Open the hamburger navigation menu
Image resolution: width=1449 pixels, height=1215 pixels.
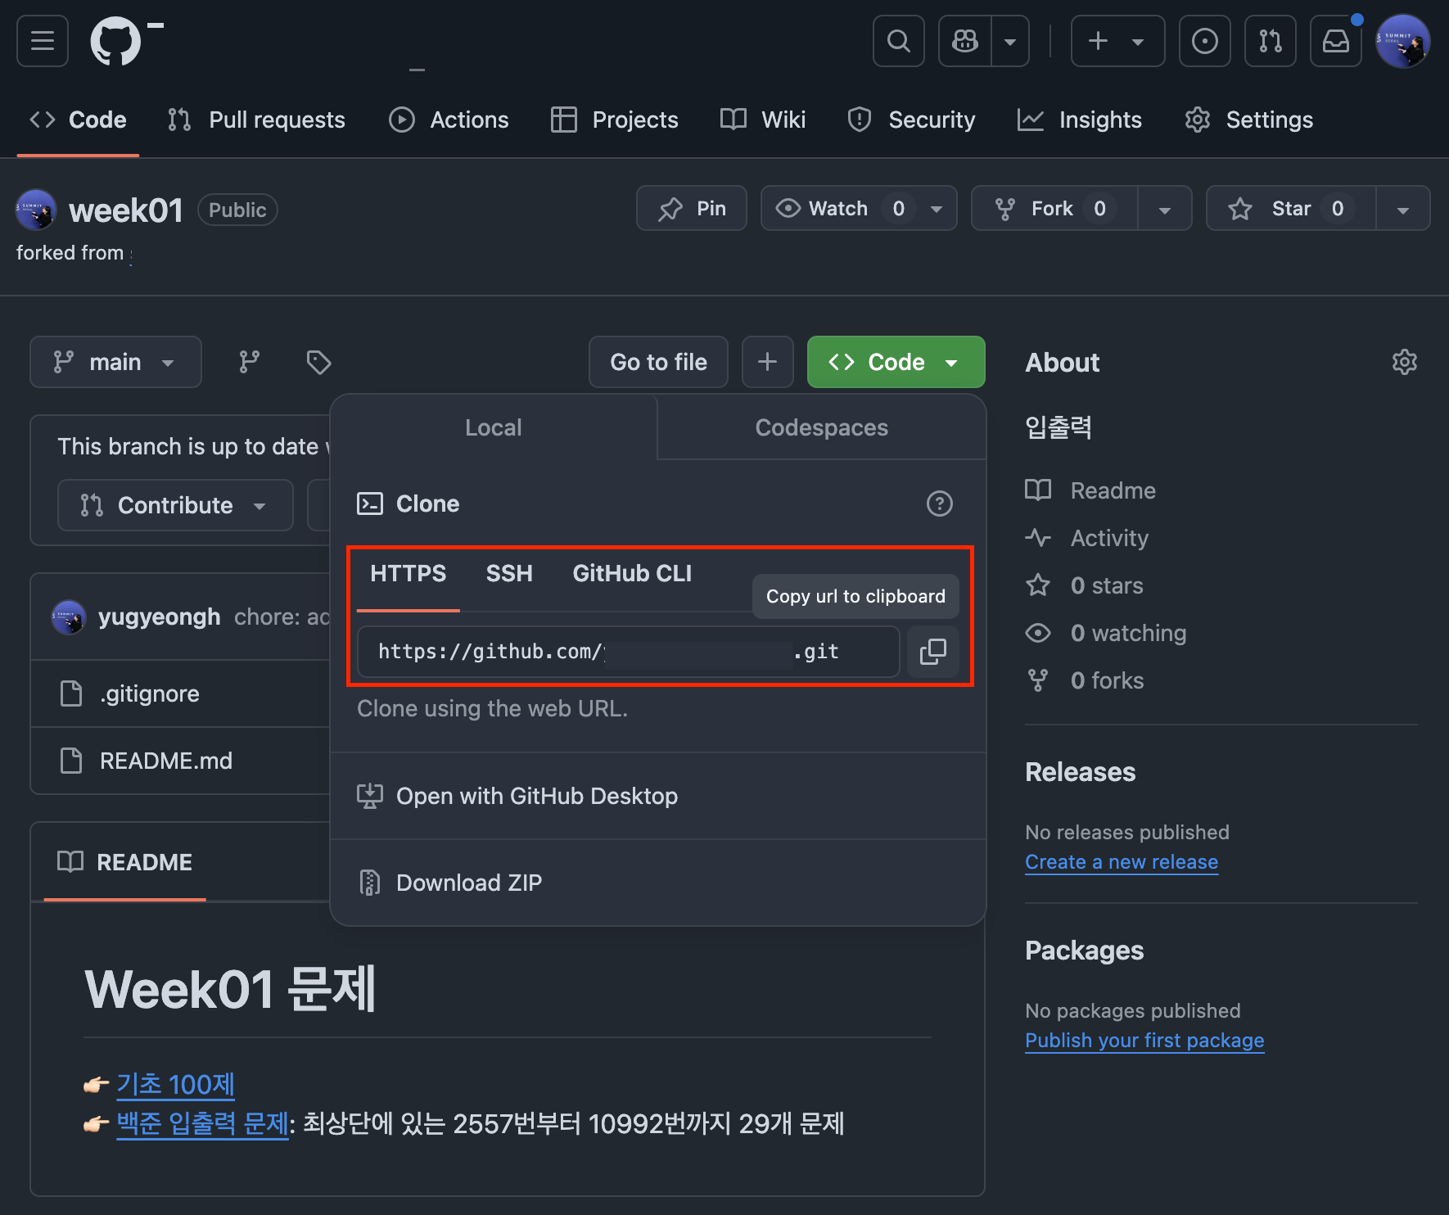[43, 41]
